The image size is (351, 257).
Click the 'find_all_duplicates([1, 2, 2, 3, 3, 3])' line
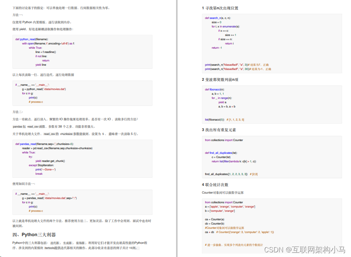point(231,174)
